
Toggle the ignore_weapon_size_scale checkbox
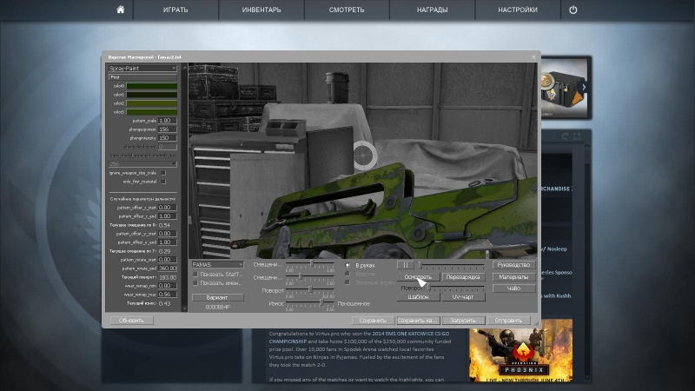coord(163,173)
